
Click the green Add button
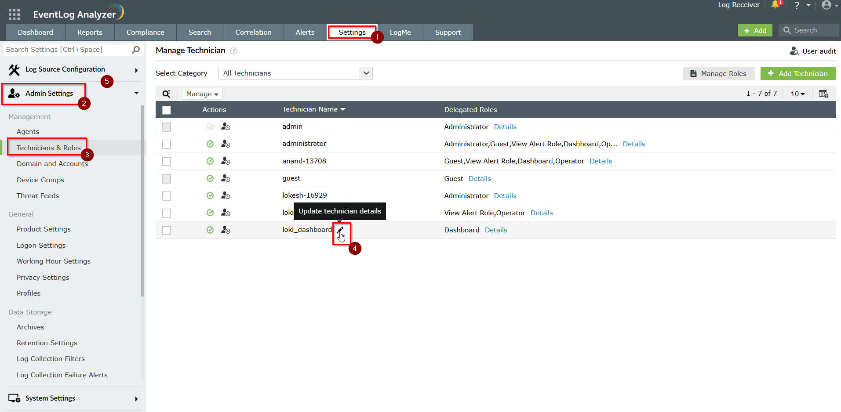(x=755, y=30)
